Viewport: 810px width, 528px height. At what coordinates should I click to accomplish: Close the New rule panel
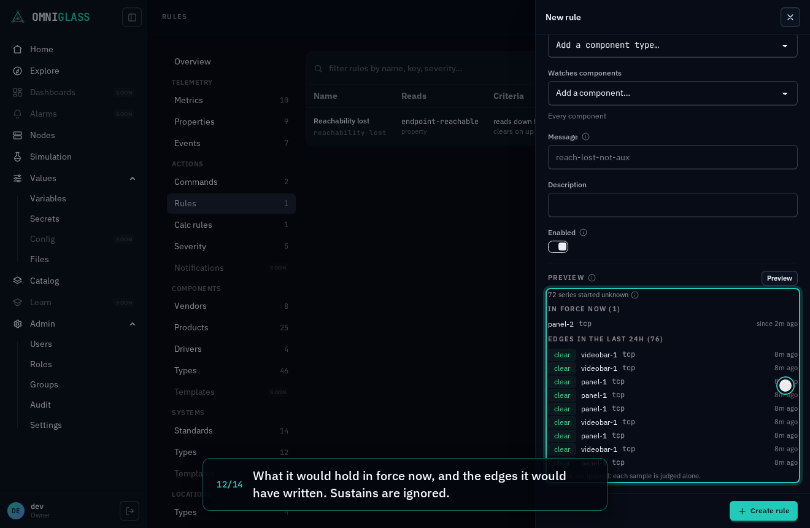790,17
